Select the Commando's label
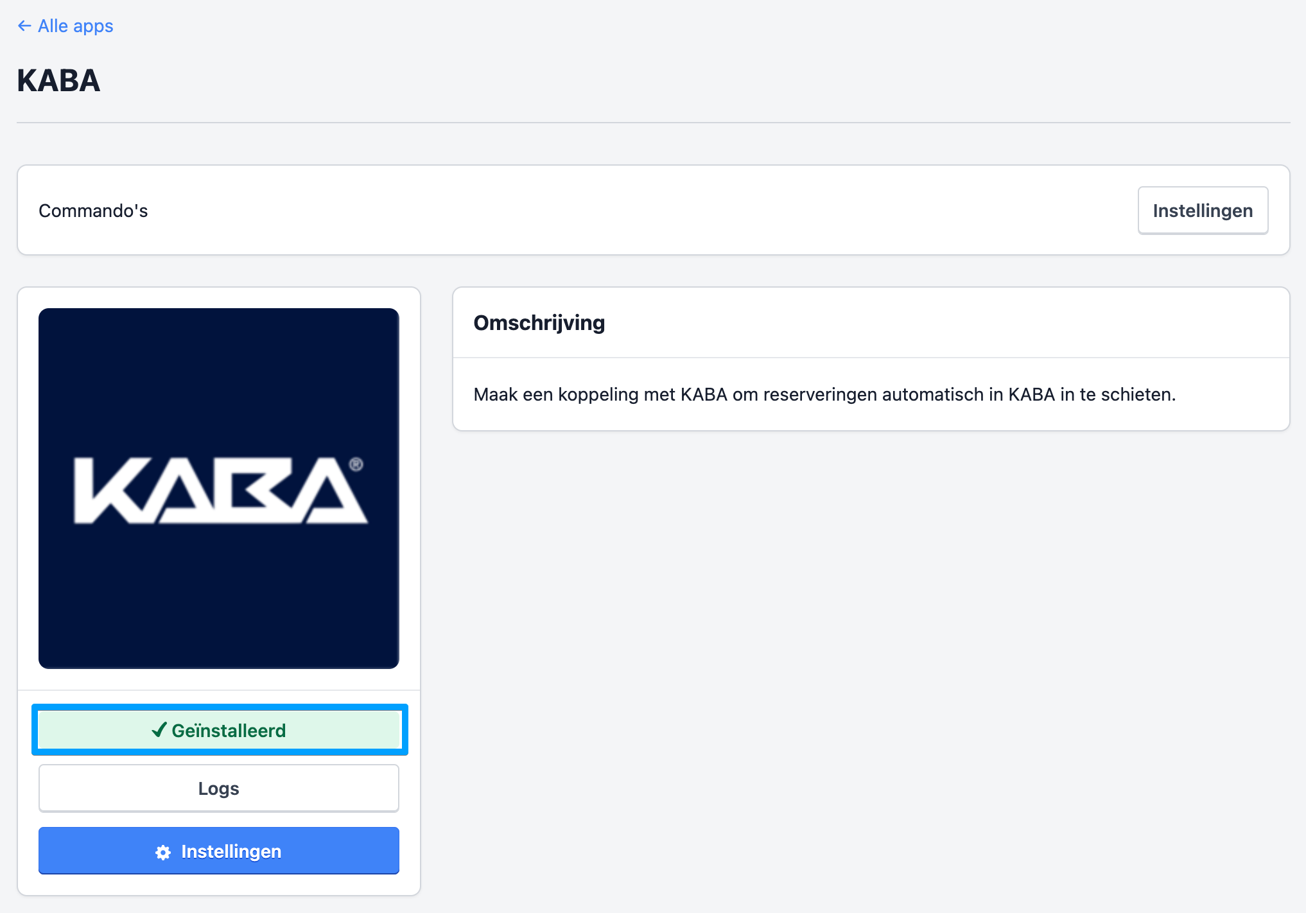 coord(93,211)
